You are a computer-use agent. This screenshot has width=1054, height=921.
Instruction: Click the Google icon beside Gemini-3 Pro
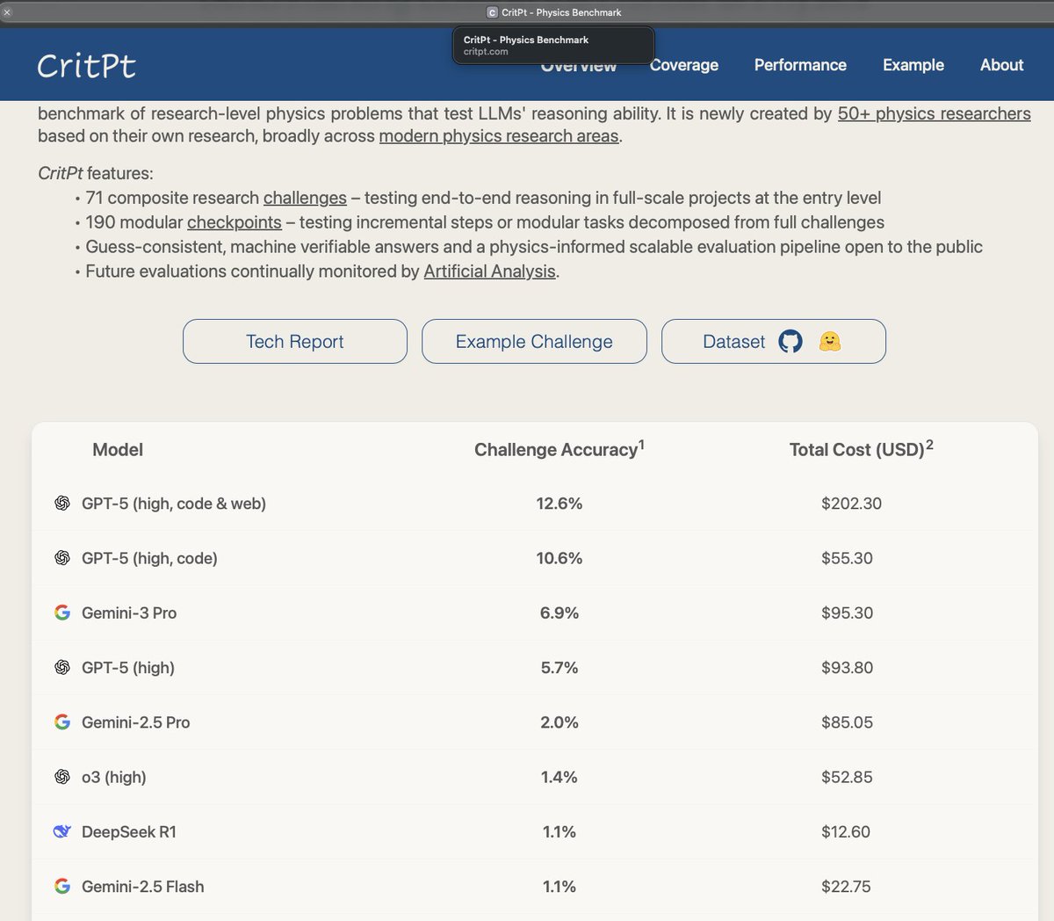click(62, 613)
